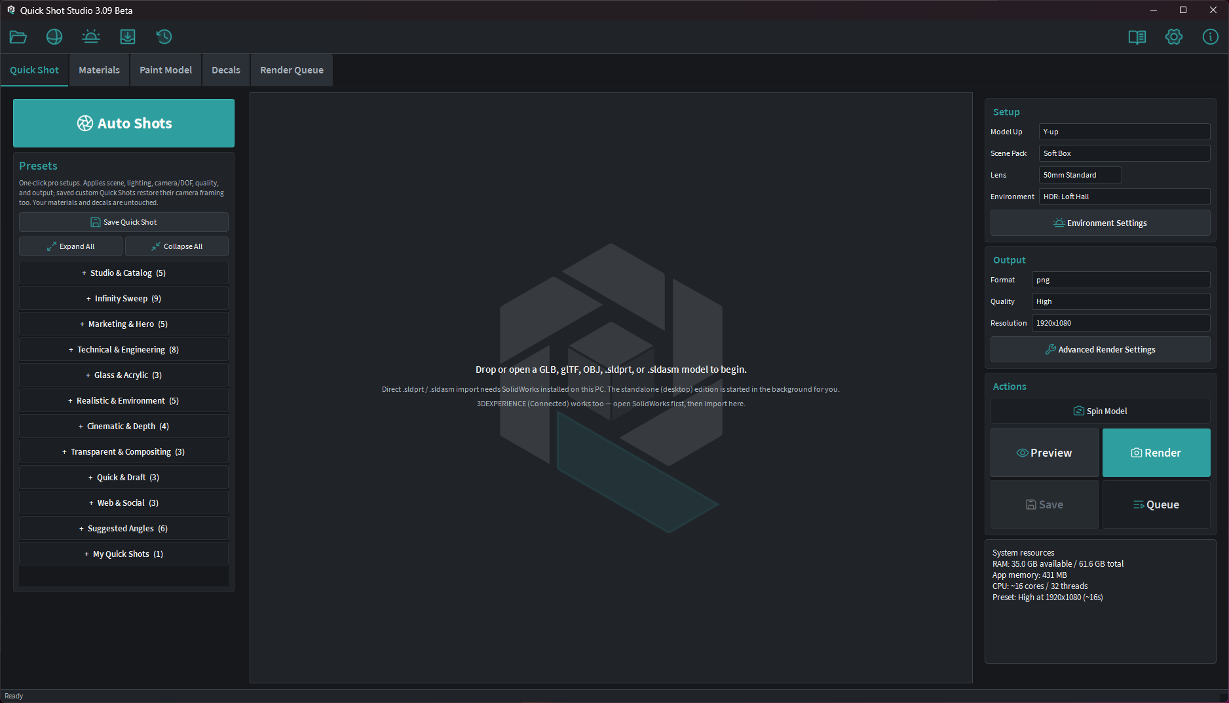This screenshot has height=703, width=1229.
Task: Click Save Quick Shot button
Action: [x=124, y=222]
